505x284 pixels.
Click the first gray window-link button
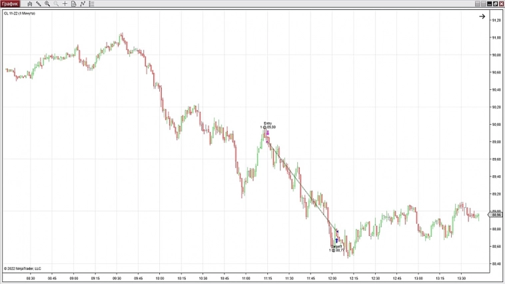click(x=477, y=4)
